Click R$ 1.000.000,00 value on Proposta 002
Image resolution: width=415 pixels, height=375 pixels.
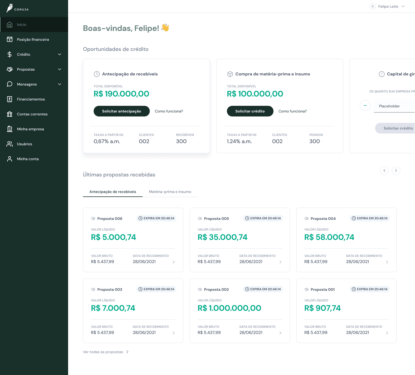click(229, 308)
